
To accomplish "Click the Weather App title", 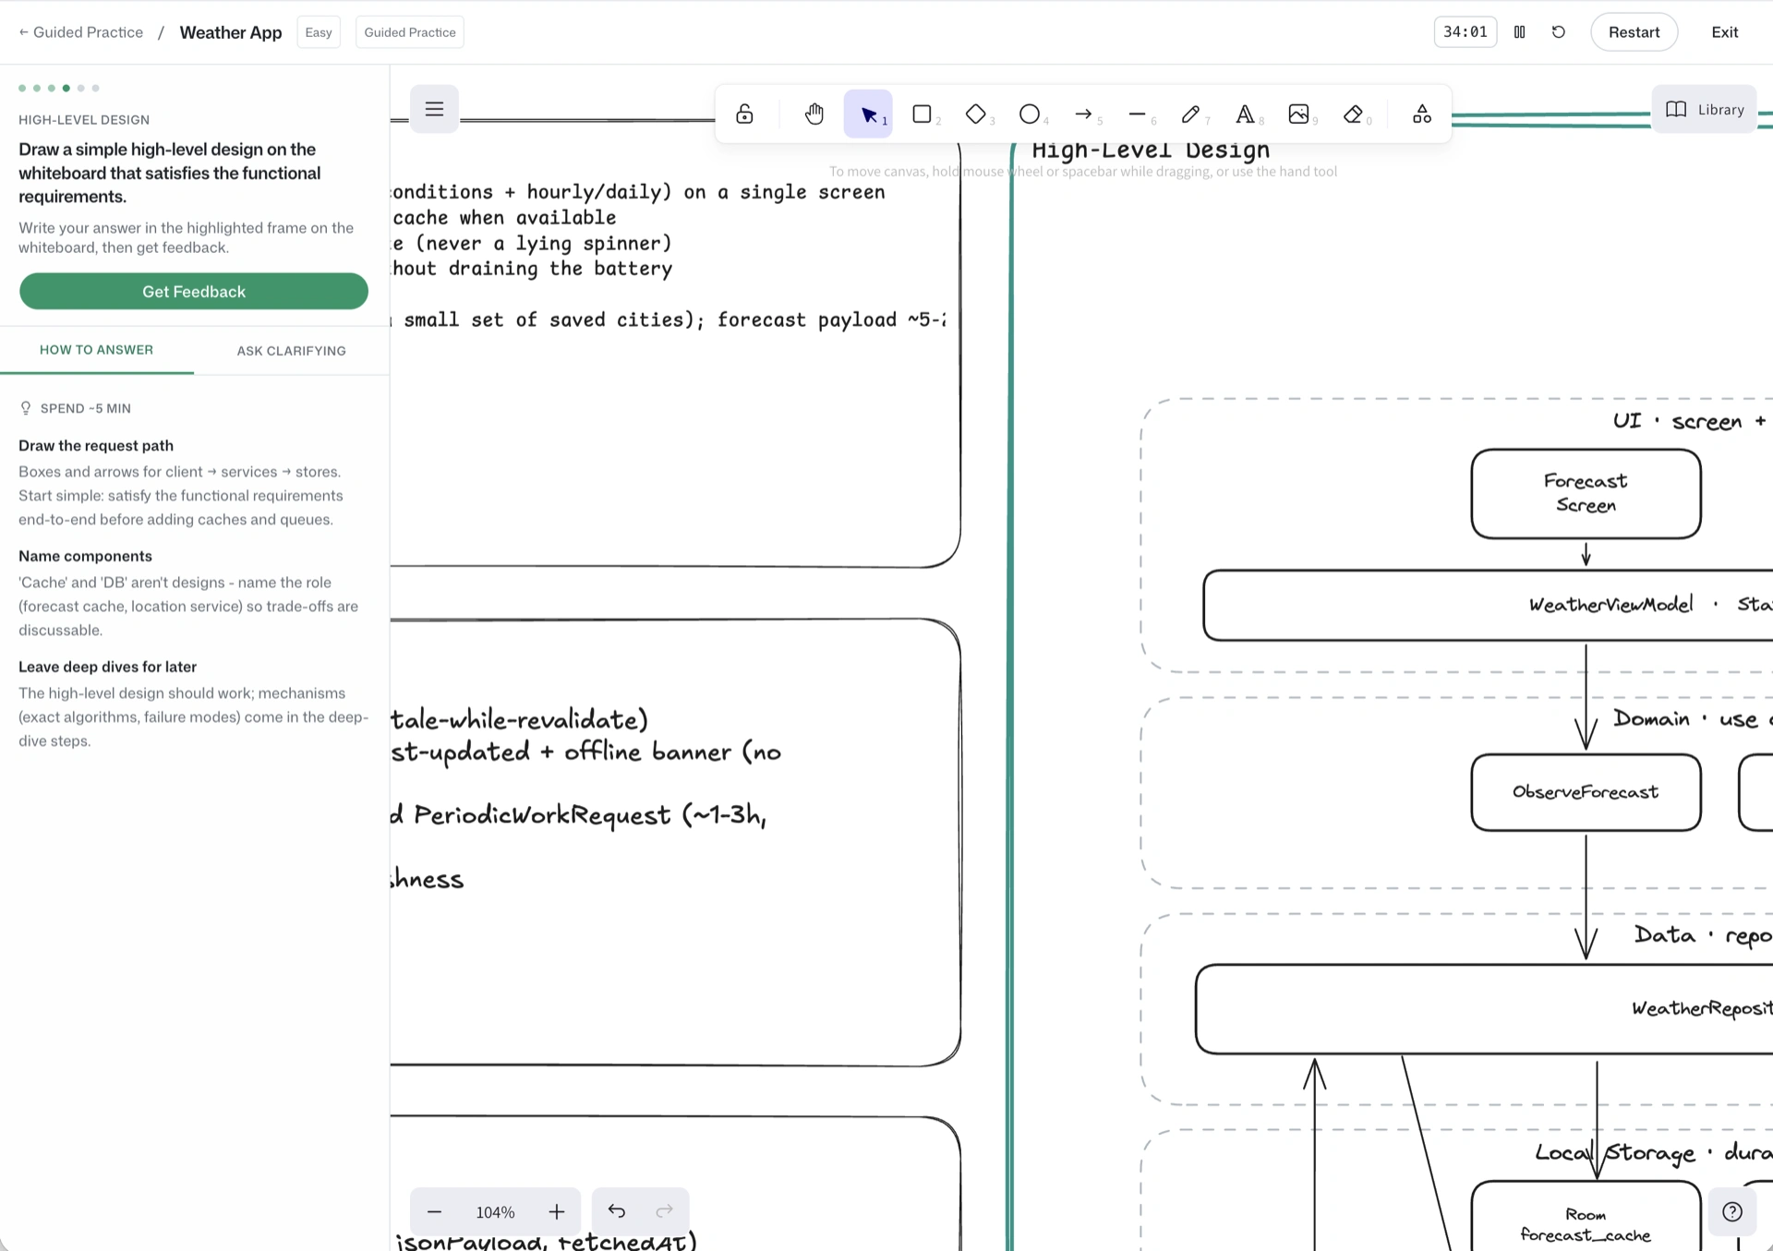I will point(231,32).
